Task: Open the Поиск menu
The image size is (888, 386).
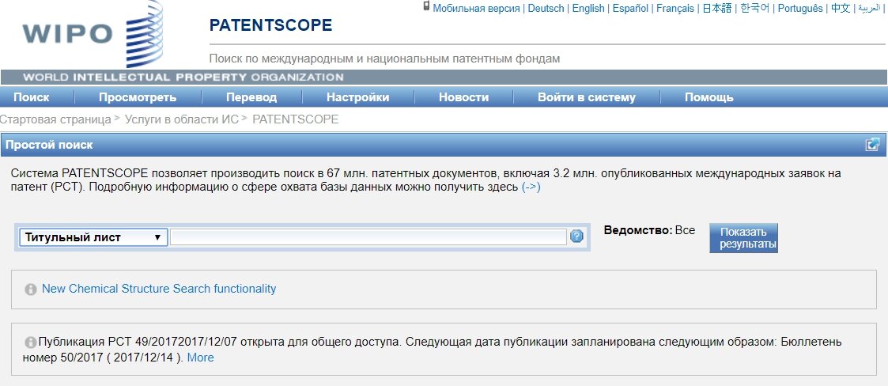Action: pyautogui.click(x=31, y=97)
